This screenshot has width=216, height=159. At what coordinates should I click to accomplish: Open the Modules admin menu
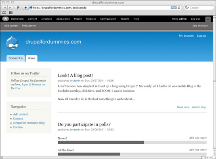tap(91, 19)
